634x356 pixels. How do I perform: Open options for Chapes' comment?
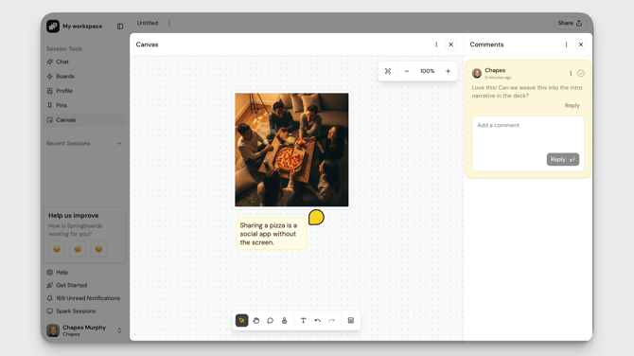point(571,73)
